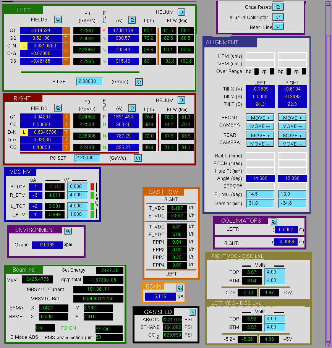Click R_BTM kV setpoint field 4.000

tap(78, 195)
